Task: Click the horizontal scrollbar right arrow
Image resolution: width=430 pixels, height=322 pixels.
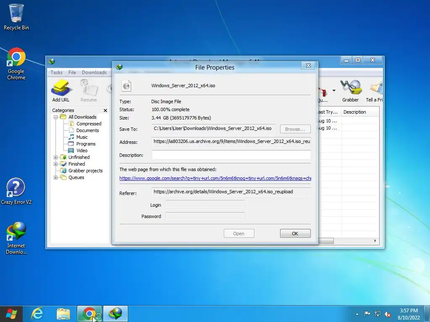Action: [375, 241]
